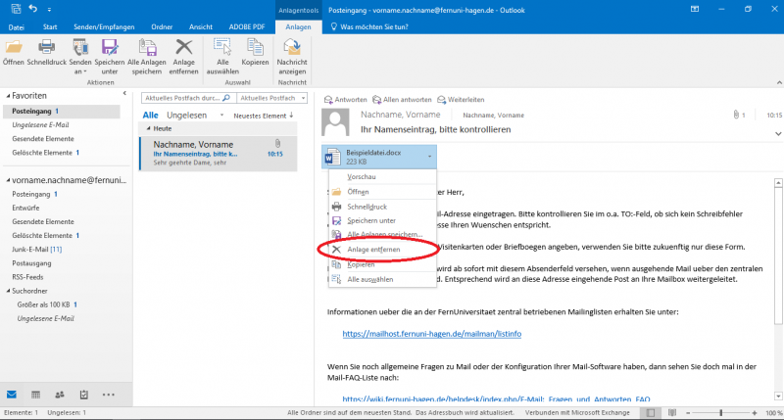784x420 pixels.
Task: Switch to the Ordner tab
Action: pyautogui.click(x=162, y=27)
